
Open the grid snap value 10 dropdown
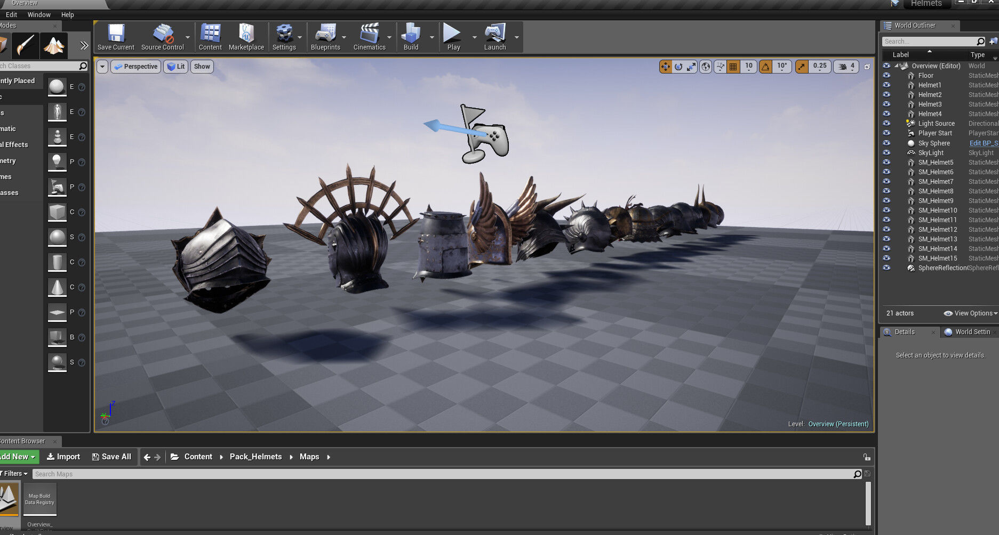tap(749, 67)
